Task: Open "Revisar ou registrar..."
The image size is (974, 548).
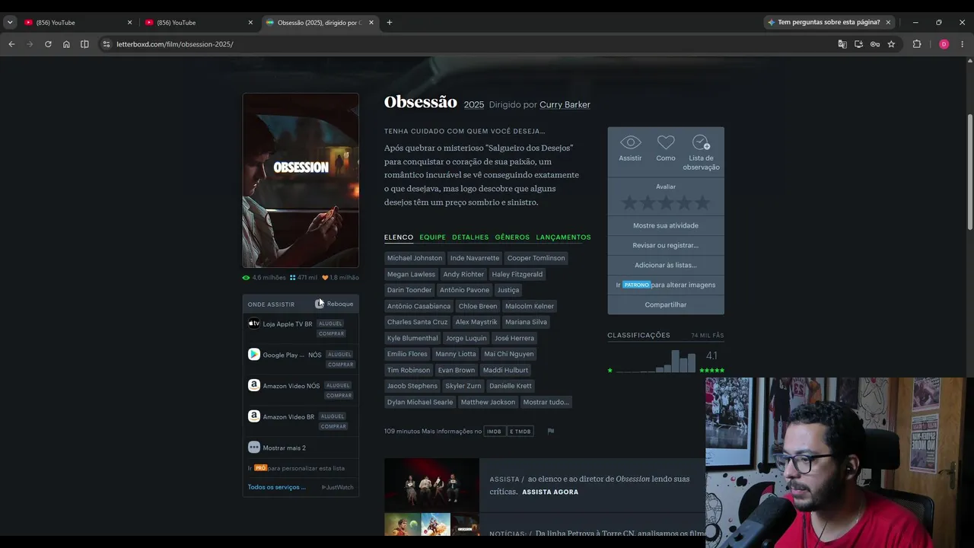Action: click(x=666, y=245)
